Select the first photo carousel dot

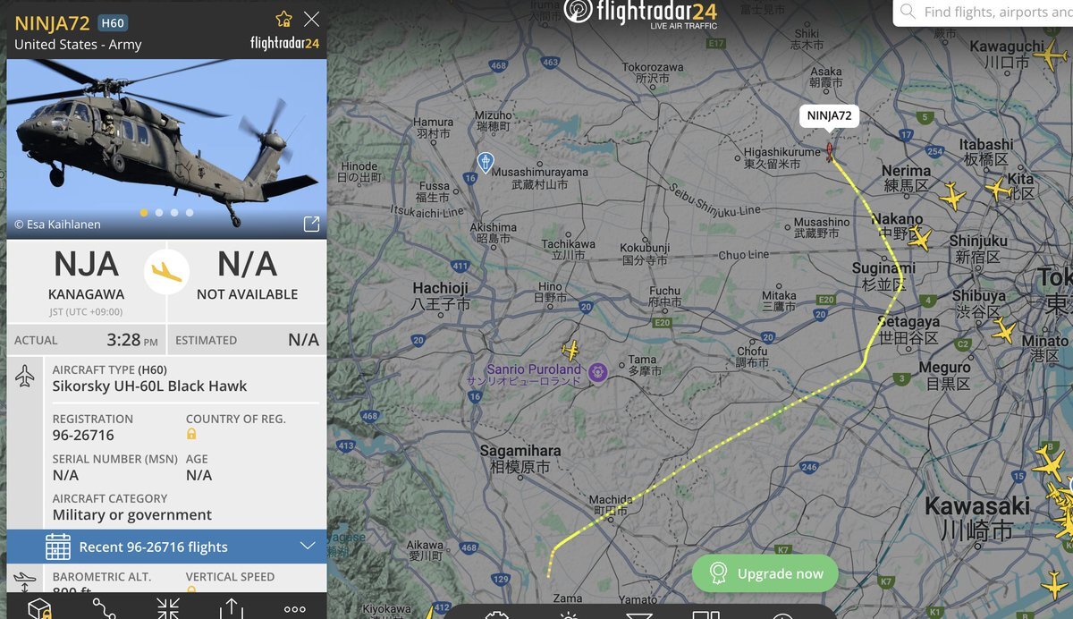[143, 213]
